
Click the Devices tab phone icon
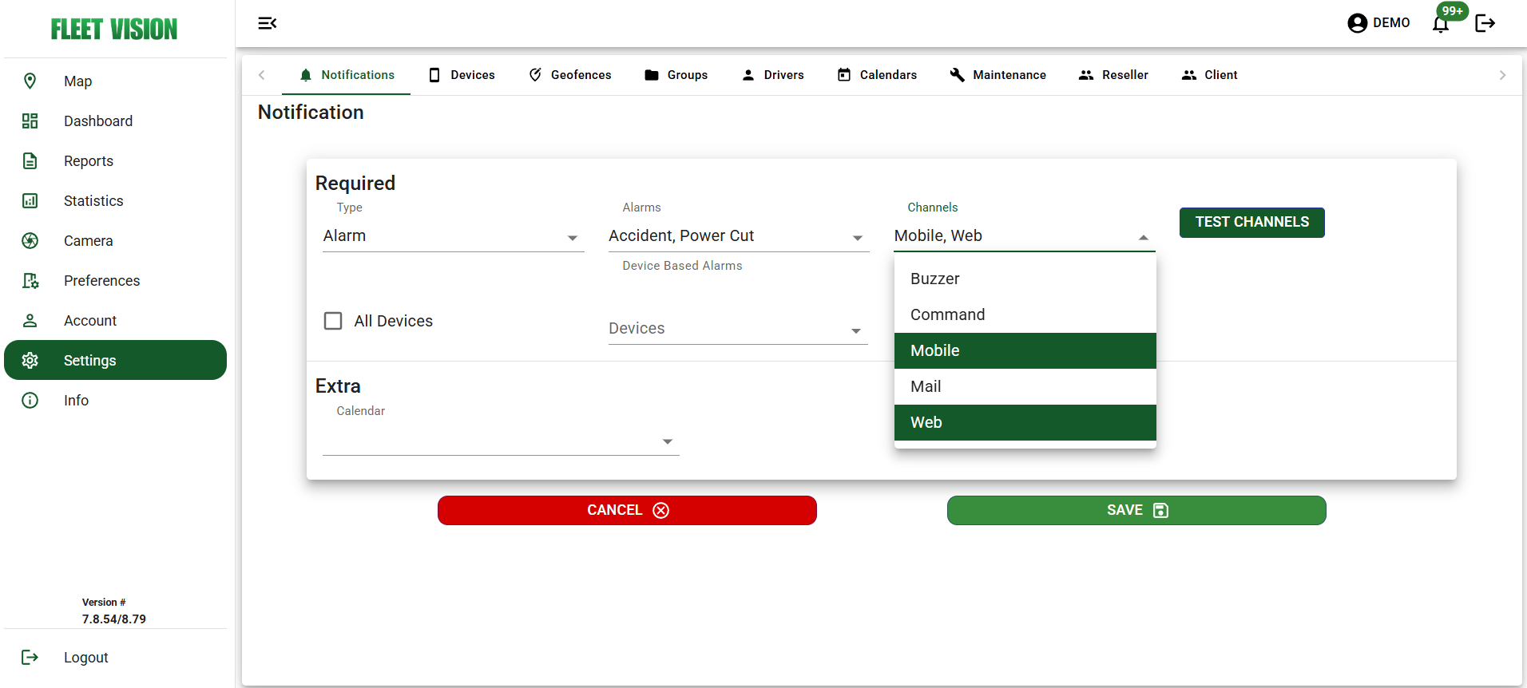tap(434, 75)
